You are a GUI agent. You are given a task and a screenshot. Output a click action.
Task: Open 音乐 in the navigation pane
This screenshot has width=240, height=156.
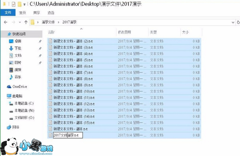(x=18, y=77)
